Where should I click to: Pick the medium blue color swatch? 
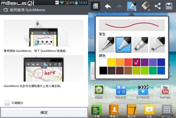(161, 71)
